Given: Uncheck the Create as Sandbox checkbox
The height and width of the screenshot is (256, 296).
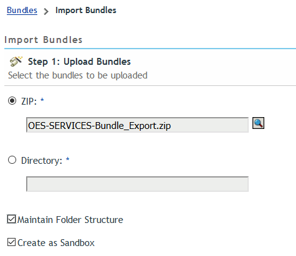Looking at the screenshot, I should point(11,242).
